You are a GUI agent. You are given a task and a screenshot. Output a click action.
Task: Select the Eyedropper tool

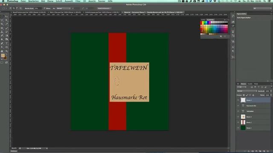[x=6, y=24]
